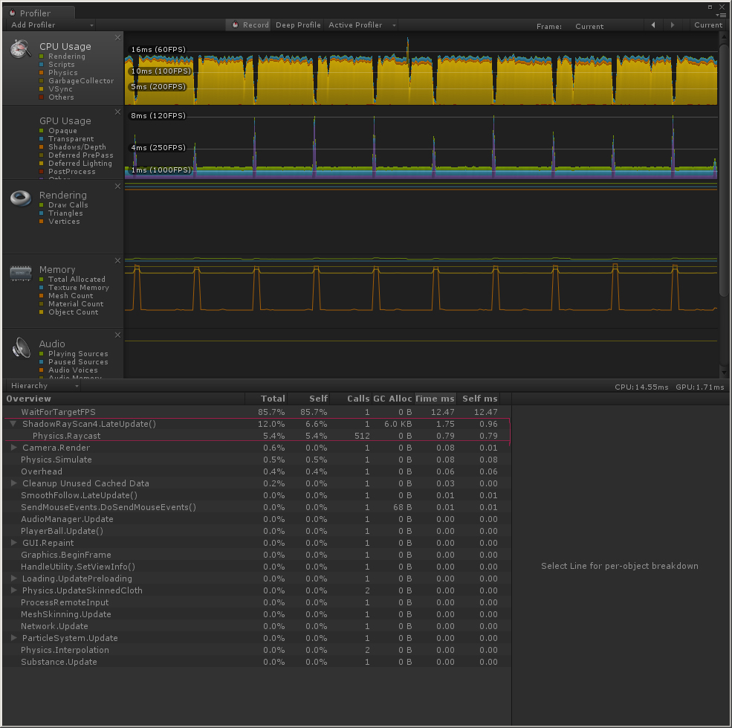Click the Current button for frame selection
The height and width of the screenshot is (728, 732).
point(706,25)
